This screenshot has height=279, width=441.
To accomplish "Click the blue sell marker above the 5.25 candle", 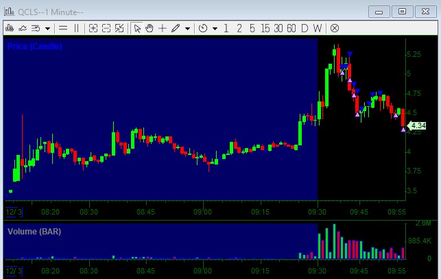I will point(350,53).
